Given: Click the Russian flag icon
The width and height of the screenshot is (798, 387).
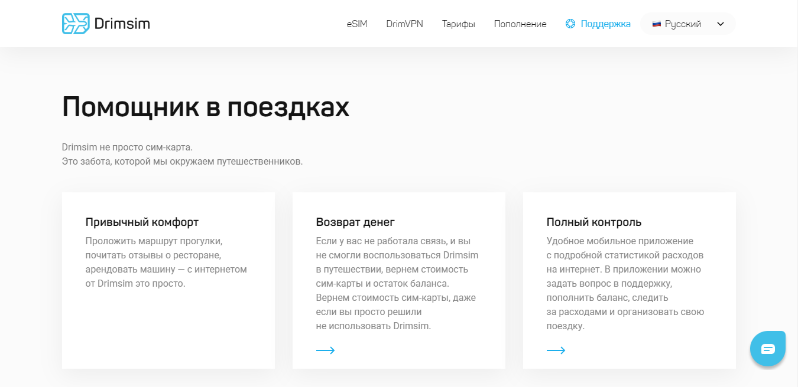Looking at the screenshot, I should (x=656, y=24).
